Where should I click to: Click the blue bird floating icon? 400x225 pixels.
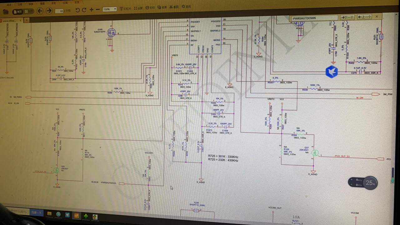click(332, 72)
